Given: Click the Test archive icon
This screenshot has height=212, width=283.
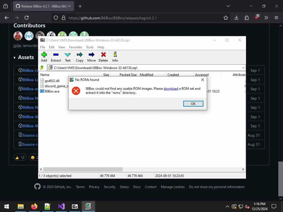Looking at the screenshot, I should point(68,57).
